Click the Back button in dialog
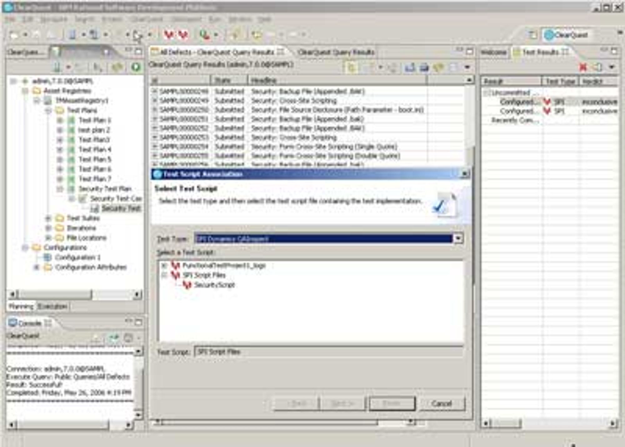This screenshot has height=447, width=625. tap(296, 404)
